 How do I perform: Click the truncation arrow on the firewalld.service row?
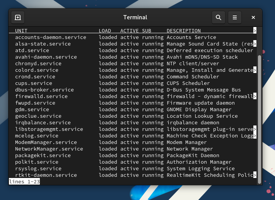(255, 97)
